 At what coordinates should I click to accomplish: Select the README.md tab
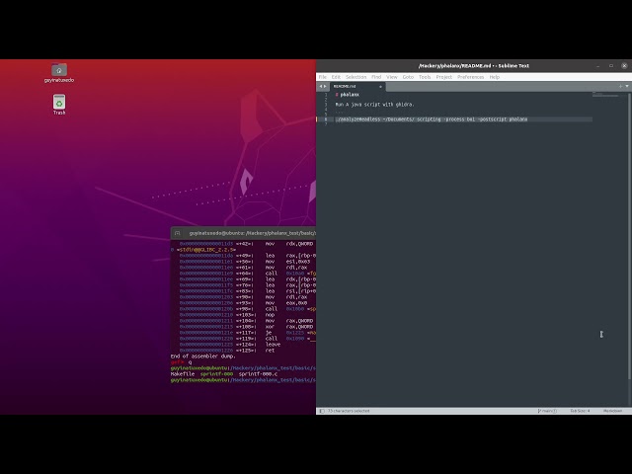(357, 86)
